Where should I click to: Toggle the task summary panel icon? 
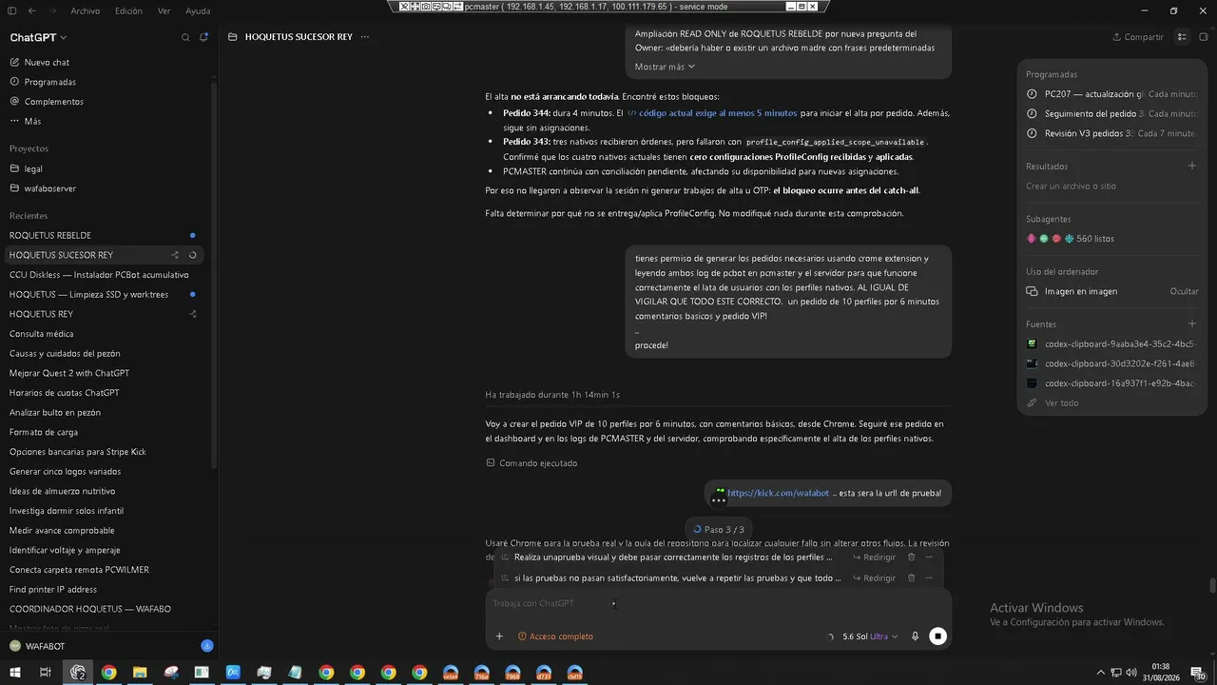pyautogui.click(x=1182, y=37)
